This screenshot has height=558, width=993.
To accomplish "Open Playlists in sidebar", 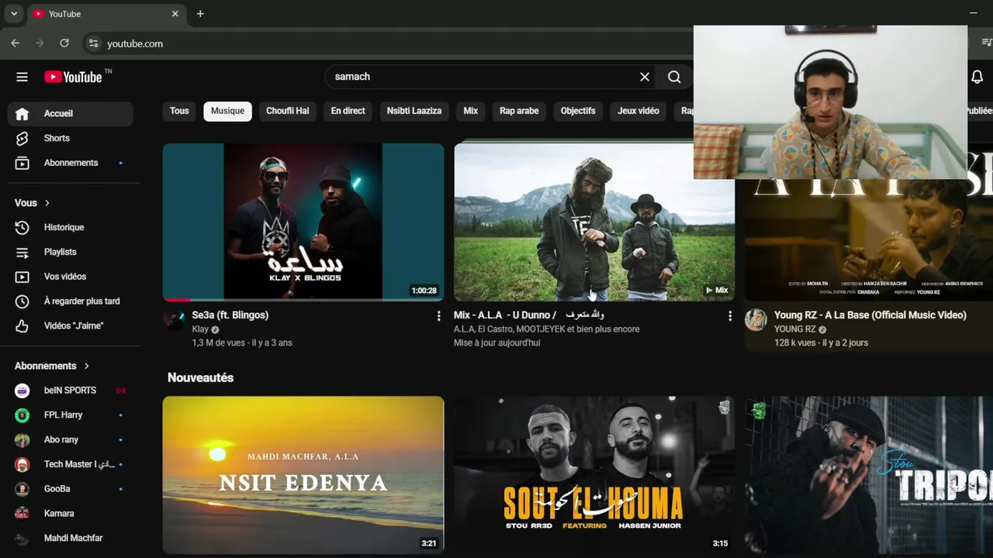I will coord(71,252).
